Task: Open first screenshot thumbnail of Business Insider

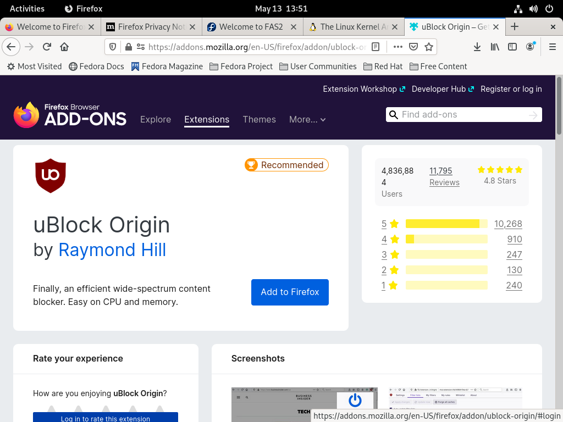Action: (305, 404)
